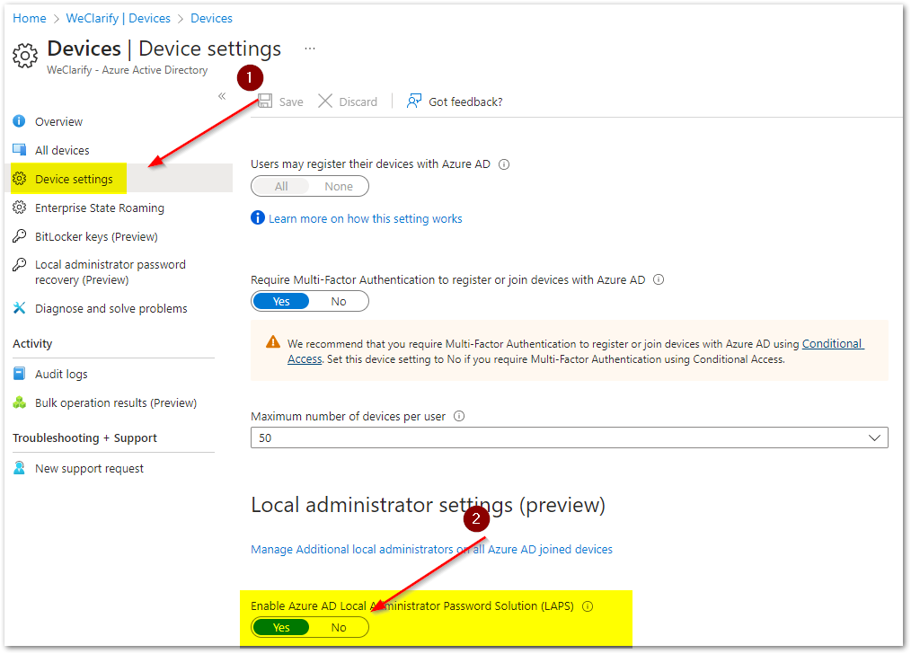
Task: Open BitLocker keys (Preview)
Action: pyautogui.click(x=96, y=236)
